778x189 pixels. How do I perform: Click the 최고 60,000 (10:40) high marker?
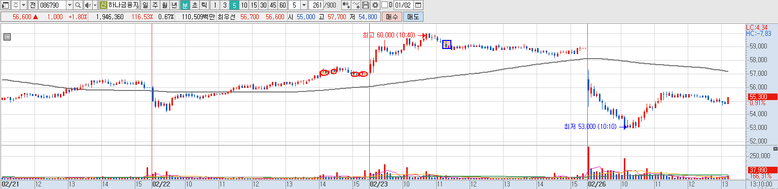coord(389,35)
